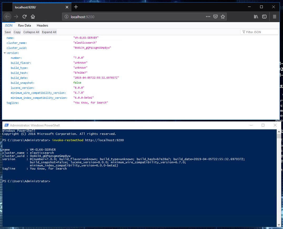This screenshot has height=229, width=283.
Task: Copy the JSON via Copy button
Action: coord(17,32)
